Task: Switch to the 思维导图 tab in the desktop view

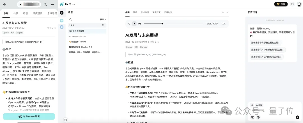Action: pos(144,12)
